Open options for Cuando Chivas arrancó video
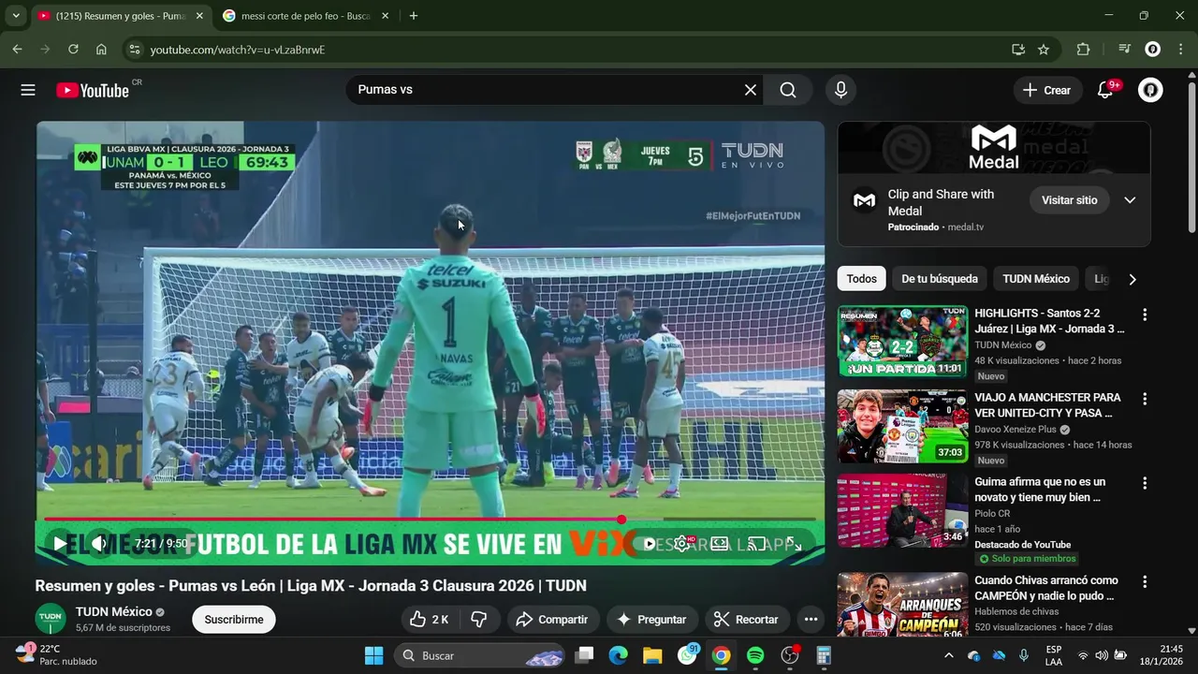Image resolution: width=1198 pixels, height=674 pixels. coord(1144,581)
